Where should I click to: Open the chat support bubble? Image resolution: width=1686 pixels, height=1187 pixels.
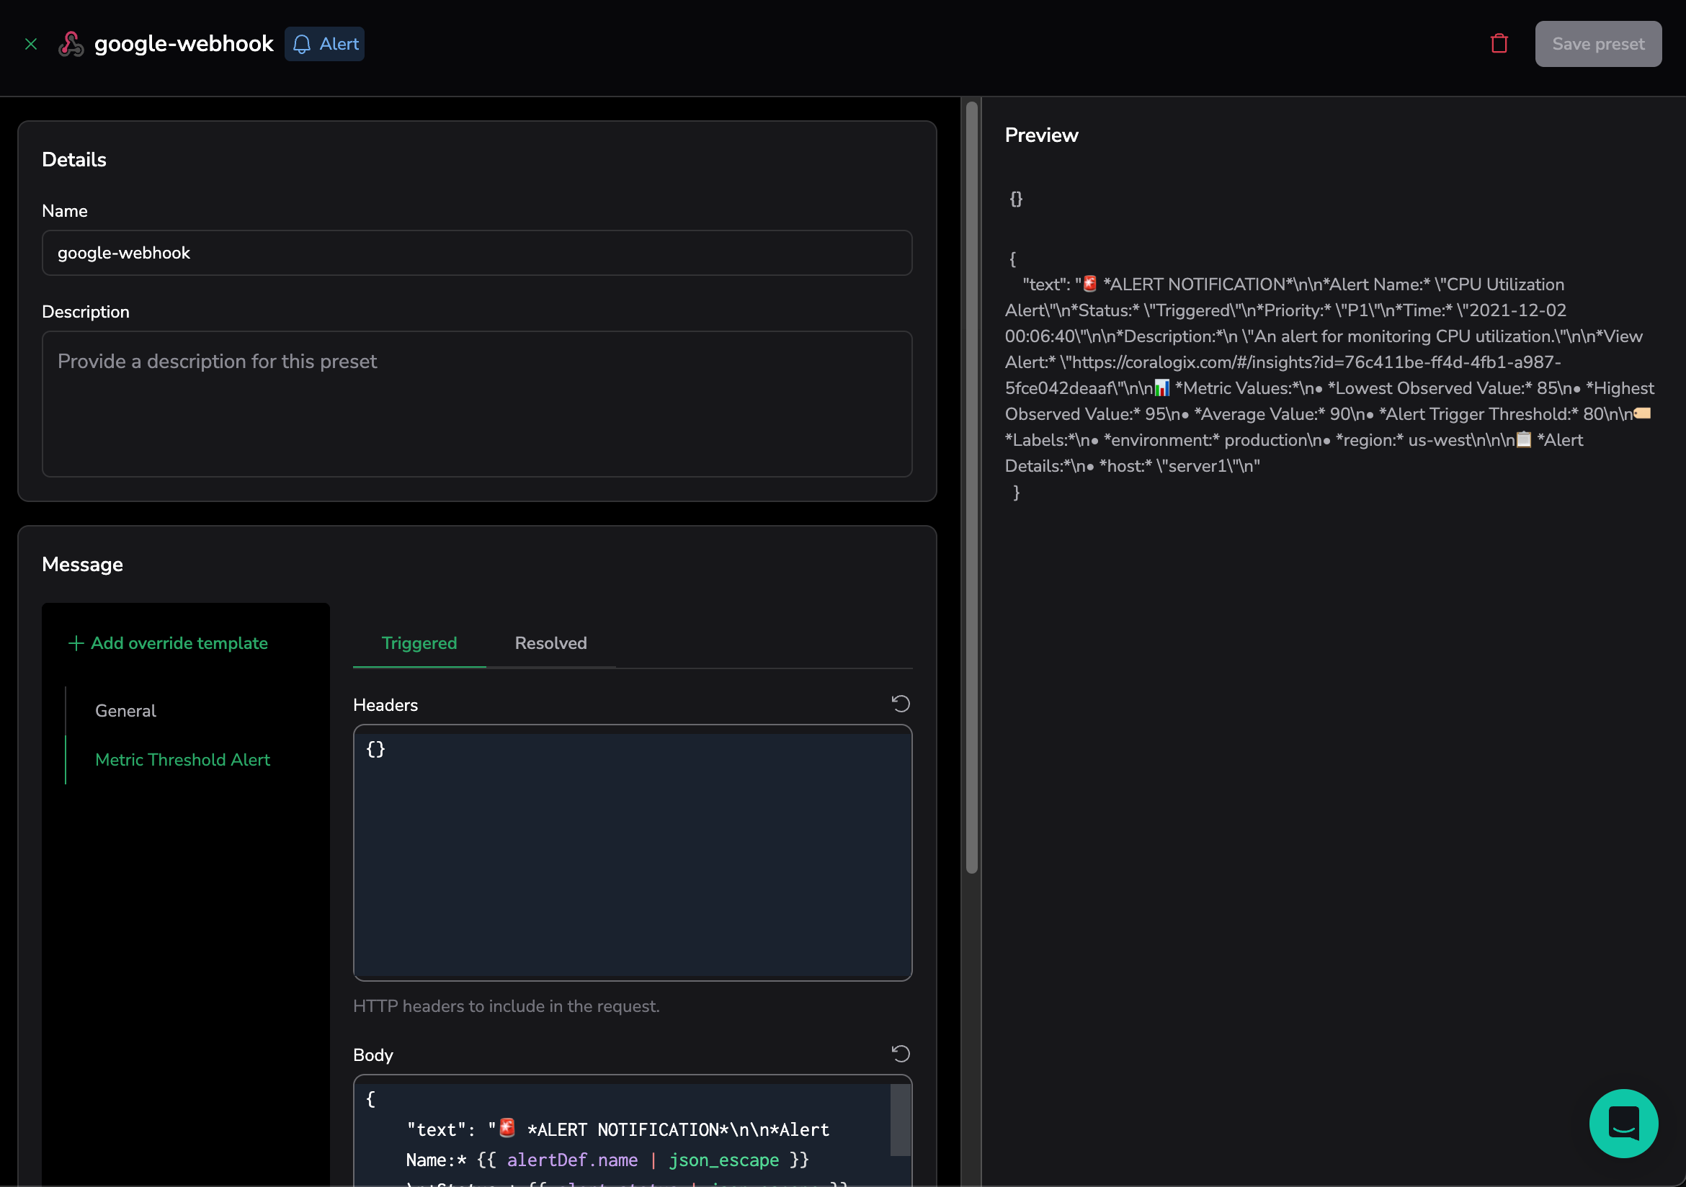pyautogui.click(x=1623, y=1123)
